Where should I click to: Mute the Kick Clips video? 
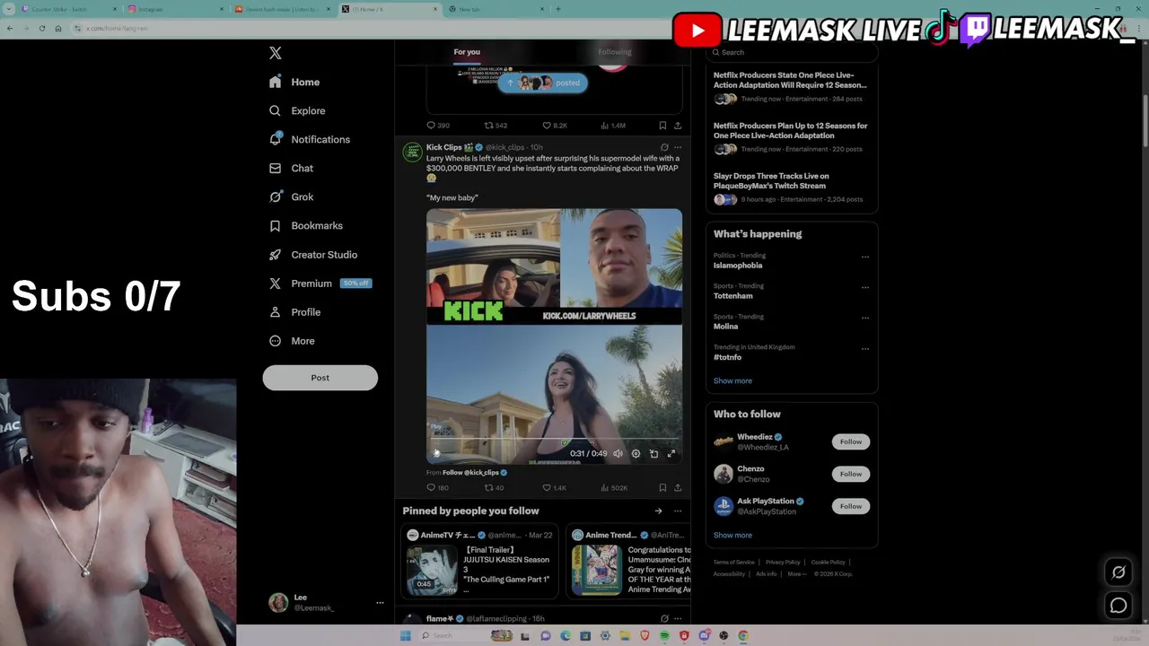[618, 454]
